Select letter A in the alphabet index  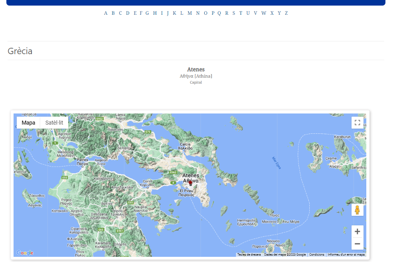pos(105,13)
